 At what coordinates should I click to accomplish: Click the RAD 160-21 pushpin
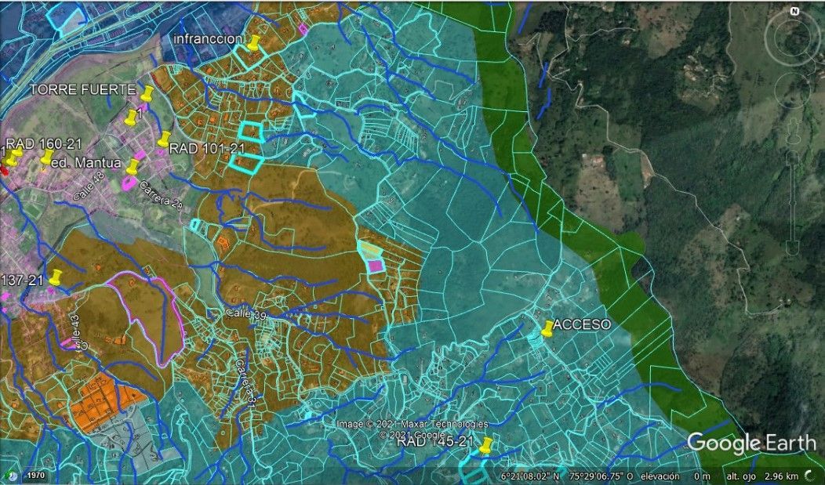point(12,157)
